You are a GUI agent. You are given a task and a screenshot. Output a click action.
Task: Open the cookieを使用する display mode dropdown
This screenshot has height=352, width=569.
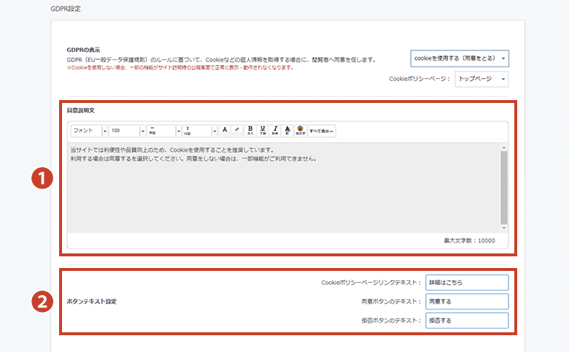coord(460,58)
